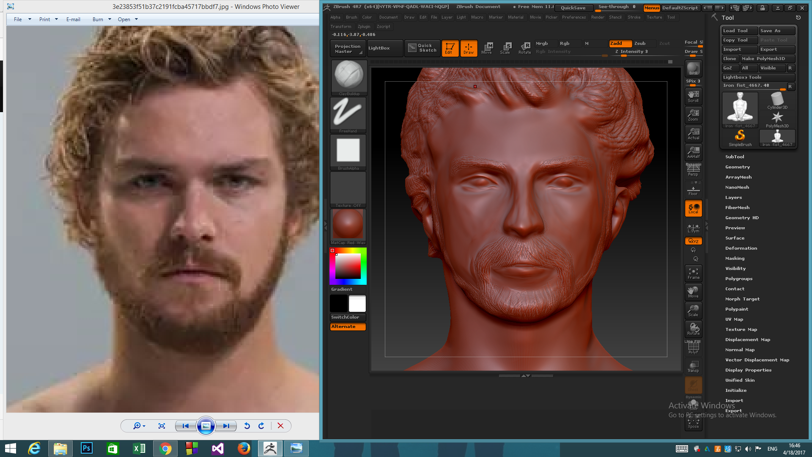Open the Alpha menu
812x457 pixels.
click(335, 17)
